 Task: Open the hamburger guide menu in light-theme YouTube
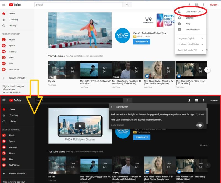click(x=4, y=5)
